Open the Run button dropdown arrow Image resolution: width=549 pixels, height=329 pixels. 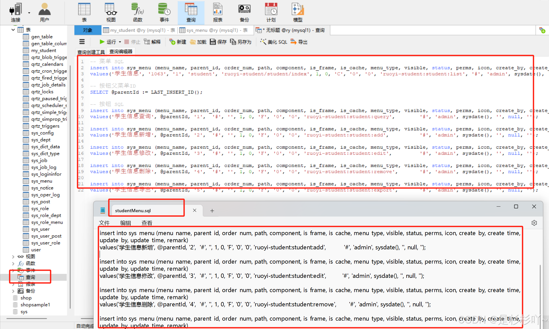120,42
